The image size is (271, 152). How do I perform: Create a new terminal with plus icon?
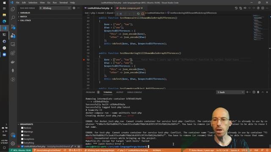pyautogui.click(x=247, y=92)
